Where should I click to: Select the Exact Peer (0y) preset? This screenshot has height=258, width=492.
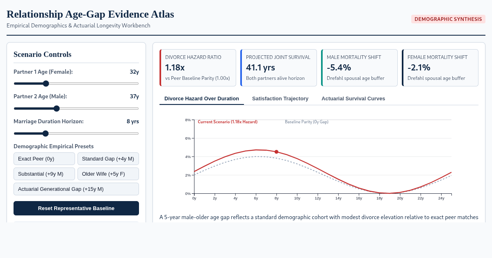[x=44, y=158]
